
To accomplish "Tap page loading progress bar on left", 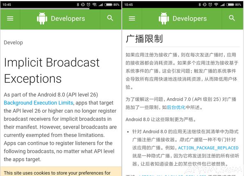I will (45, 9).
